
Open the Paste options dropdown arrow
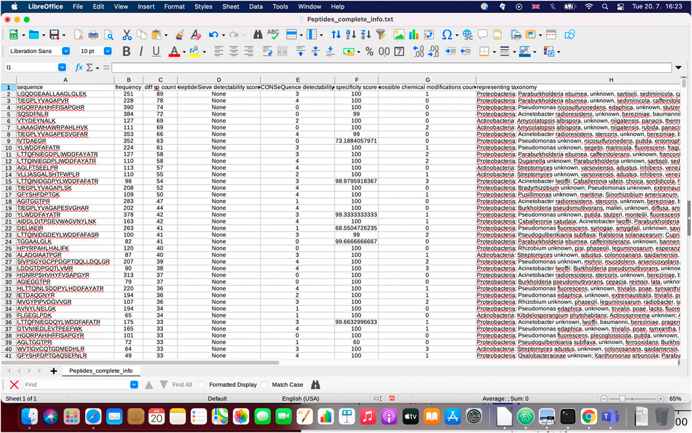(x=166, y=35)
